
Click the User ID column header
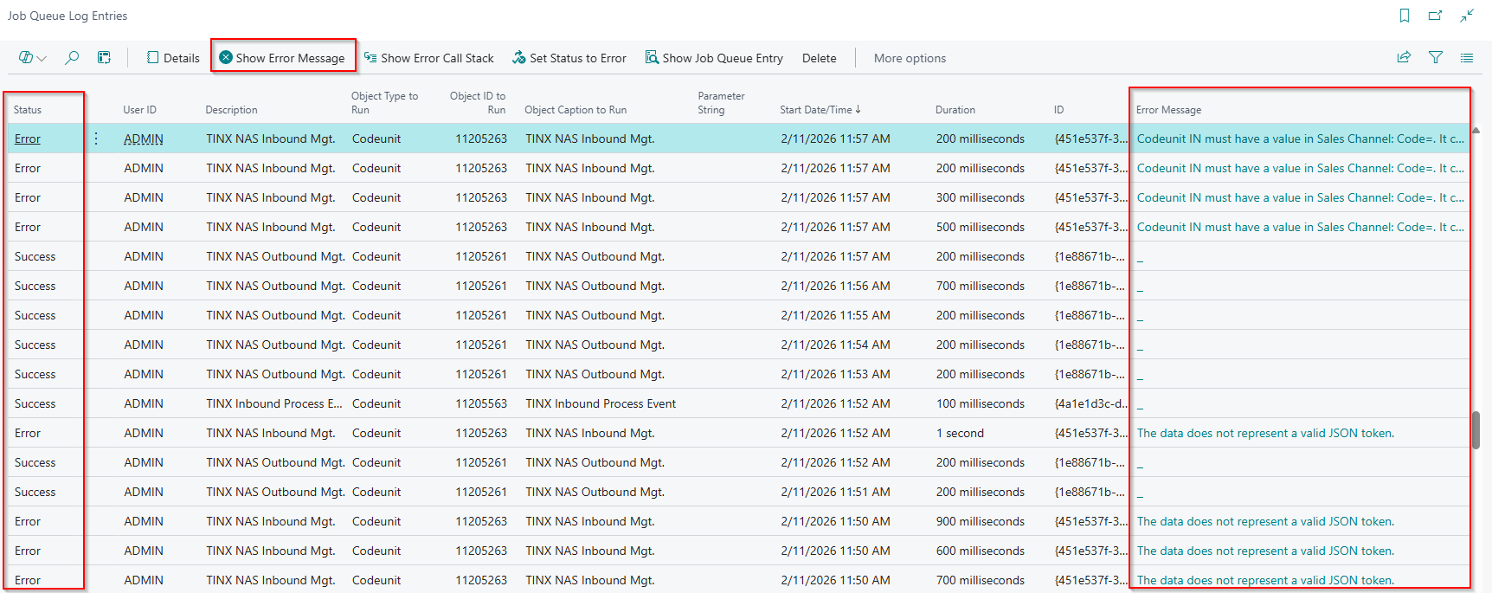click(139, 110)
